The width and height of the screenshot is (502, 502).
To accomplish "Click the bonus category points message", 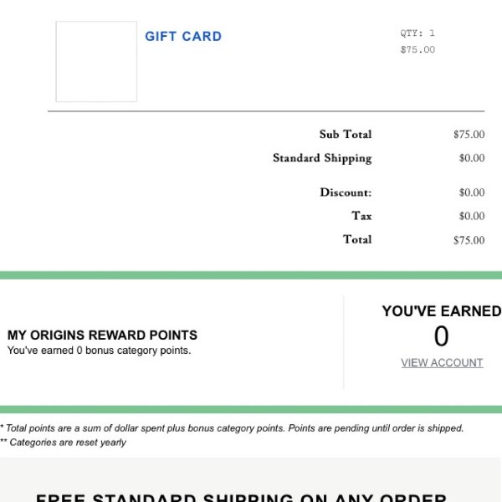I will point(99,351).
